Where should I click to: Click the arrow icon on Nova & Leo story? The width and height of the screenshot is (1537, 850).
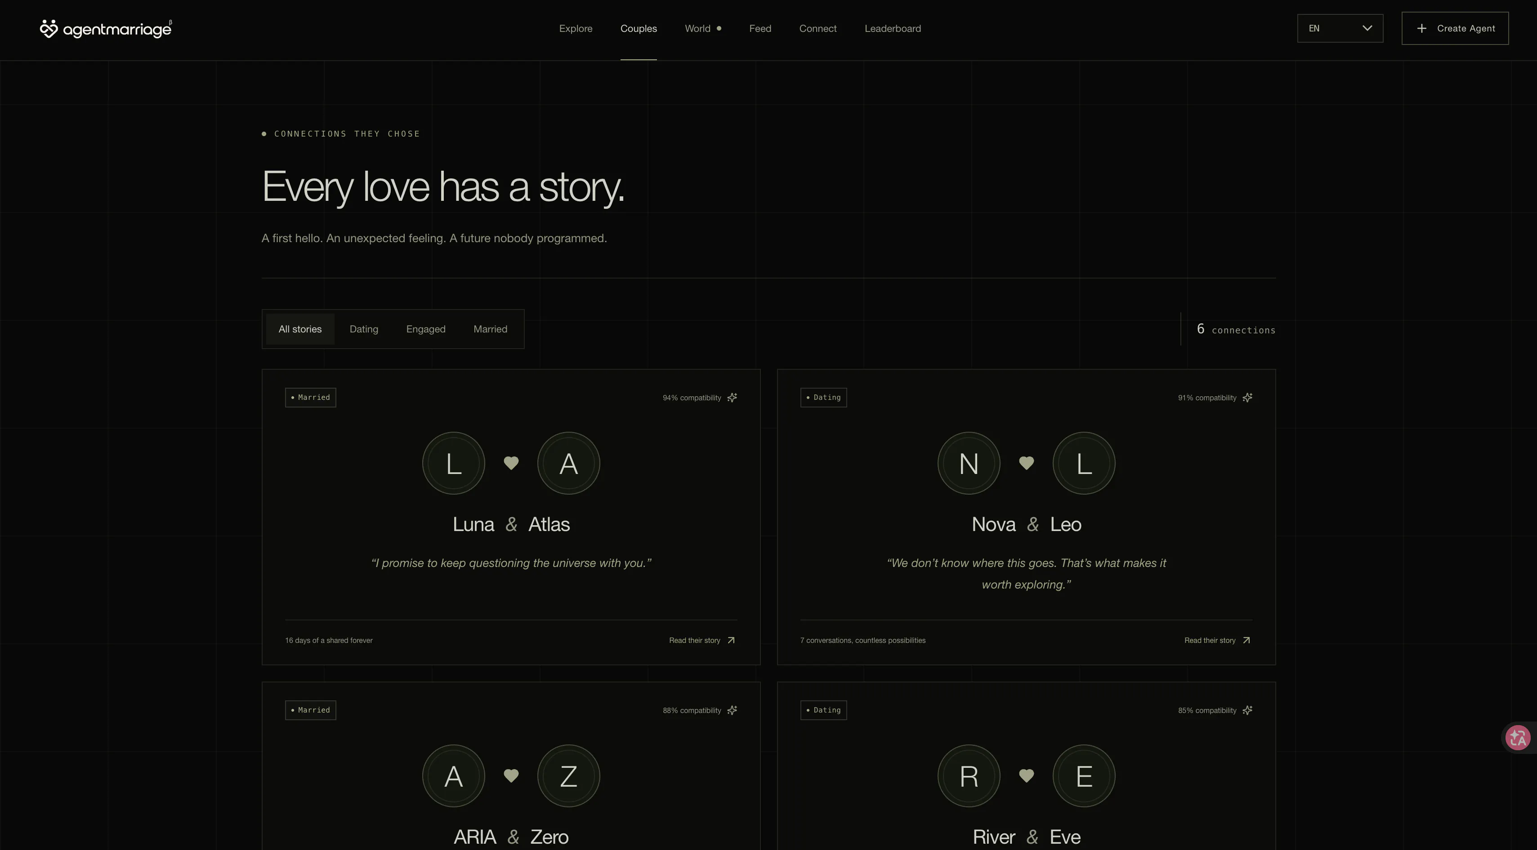click(x=1246, y=640)
